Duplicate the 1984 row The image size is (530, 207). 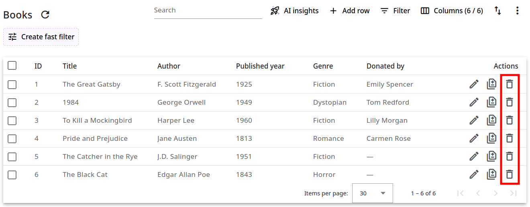[491, 102]
